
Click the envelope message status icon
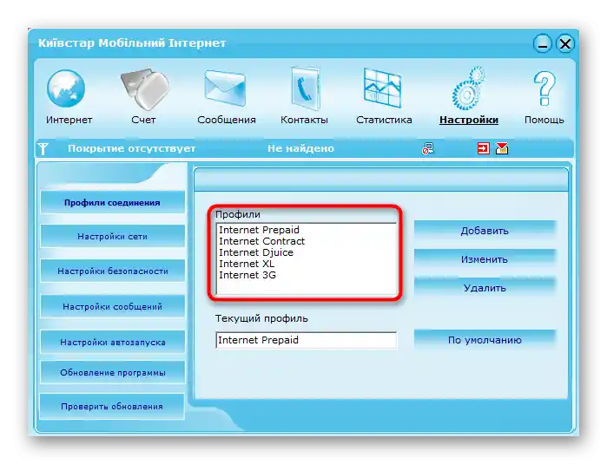pos(502,148)
